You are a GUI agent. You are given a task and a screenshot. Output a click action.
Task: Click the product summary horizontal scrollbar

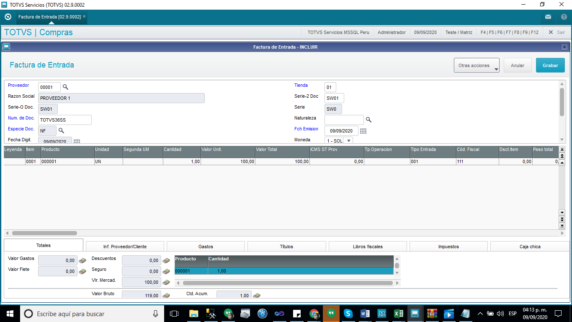288,283
